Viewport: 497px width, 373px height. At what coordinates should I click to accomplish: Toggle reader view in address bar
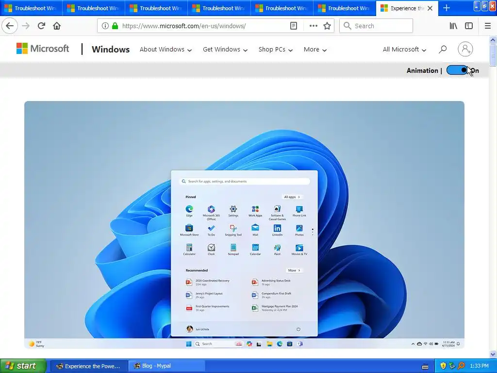point(294,26)
